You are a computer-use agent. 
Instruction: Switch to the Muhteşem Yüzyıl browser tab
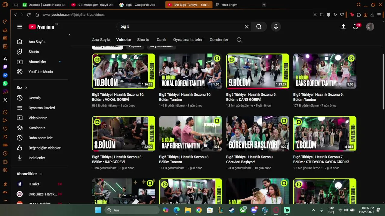point(93,5)
